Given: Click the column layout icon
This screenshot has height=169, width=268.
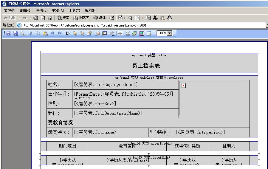Looking at the screenshot, I should (x=149, y=33).
